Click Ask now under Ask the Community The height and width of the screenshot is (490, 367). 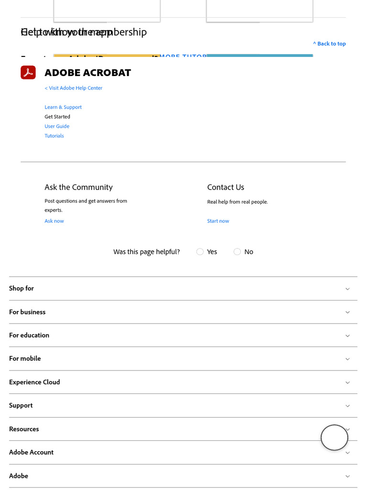pos(54,221)
